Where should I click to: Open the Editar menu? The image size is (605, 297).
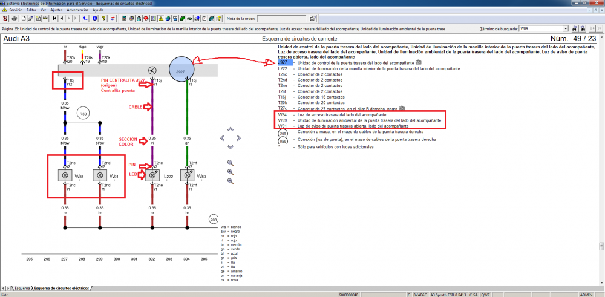[x=31, y=10]
